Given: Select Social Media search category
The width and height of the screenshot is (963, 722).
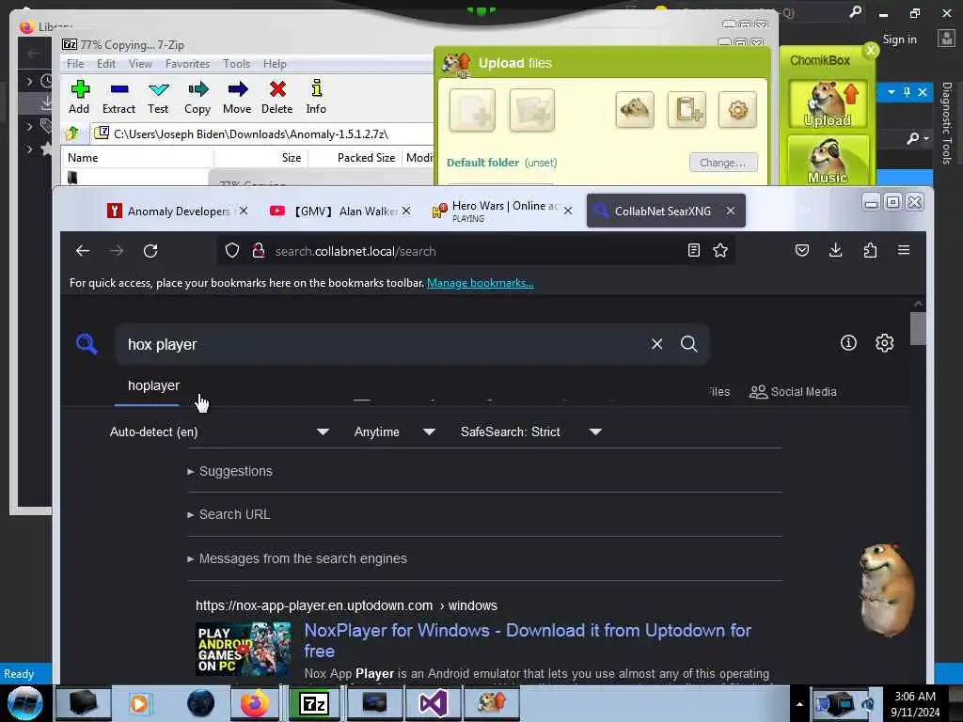Looking at the screenshot, I should [x=793, y=392].
